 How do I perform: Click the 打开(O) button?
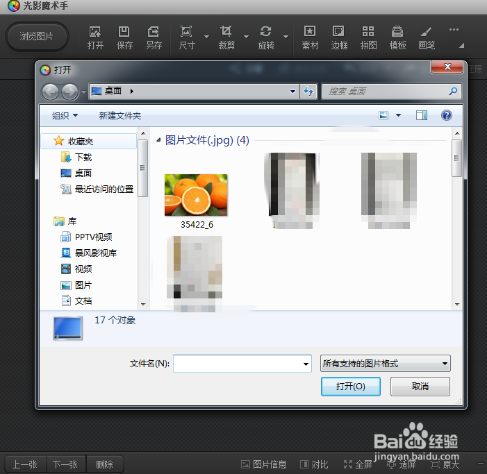[351, 387]
